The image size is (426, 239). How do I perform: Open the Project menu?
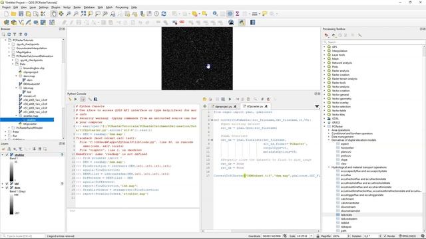tap(6, 7)
